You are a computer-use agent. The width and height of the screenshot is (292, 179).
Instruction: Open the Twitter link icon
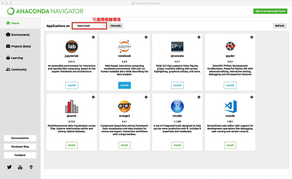click(9, 167)
